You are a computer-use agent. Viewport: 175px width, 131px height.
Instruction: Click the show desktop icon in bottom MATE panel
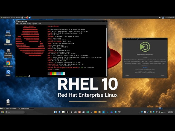point(1,108)
